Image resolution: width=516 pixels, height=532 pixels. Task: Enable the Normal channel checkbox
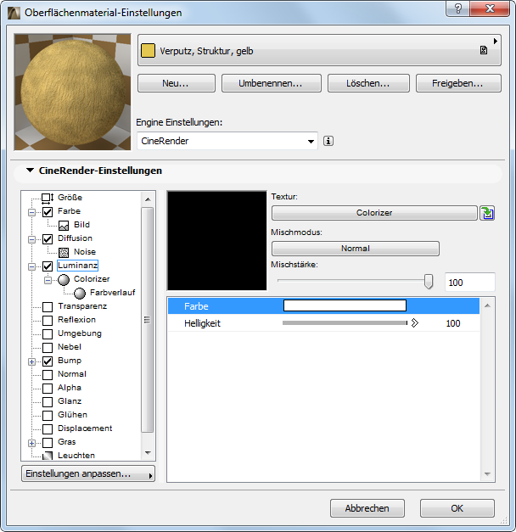click(48, 375)
